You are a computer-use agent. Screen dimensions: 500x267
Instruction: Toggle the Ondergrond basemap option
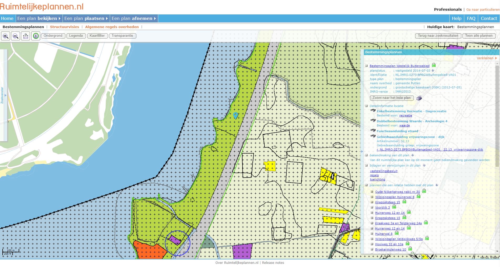[x=53, y=36]
